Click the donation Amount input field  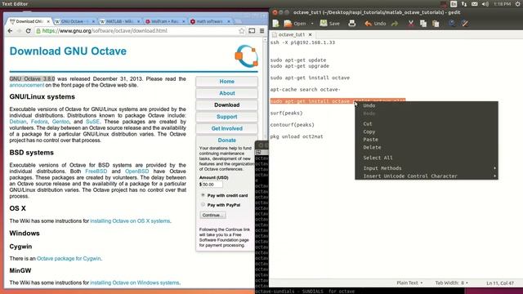click(x=212, y=185)
